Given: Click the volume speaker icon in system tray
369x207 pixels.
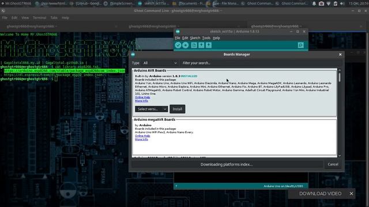Looking at the screenshot, I should [342, 3].
